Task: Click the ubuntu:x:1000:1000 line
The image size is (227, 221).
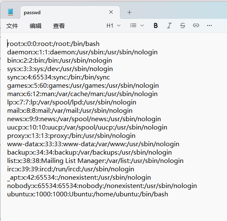Action: click(x=88, y=194)
